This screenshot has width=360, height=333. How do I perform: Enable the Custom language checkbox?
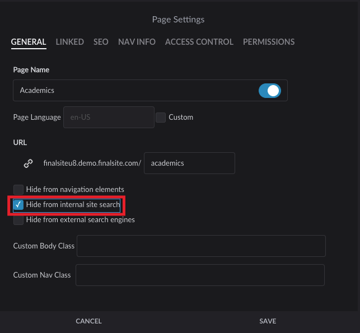click(161, 118)
